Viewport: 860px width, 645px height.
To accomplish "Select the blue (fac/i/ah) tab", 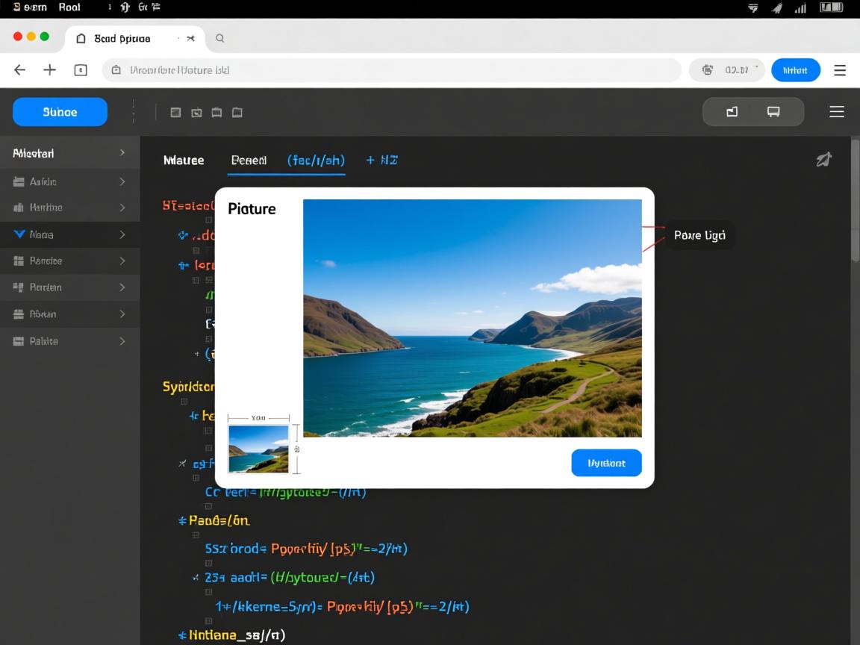I will tap(316, 161).
